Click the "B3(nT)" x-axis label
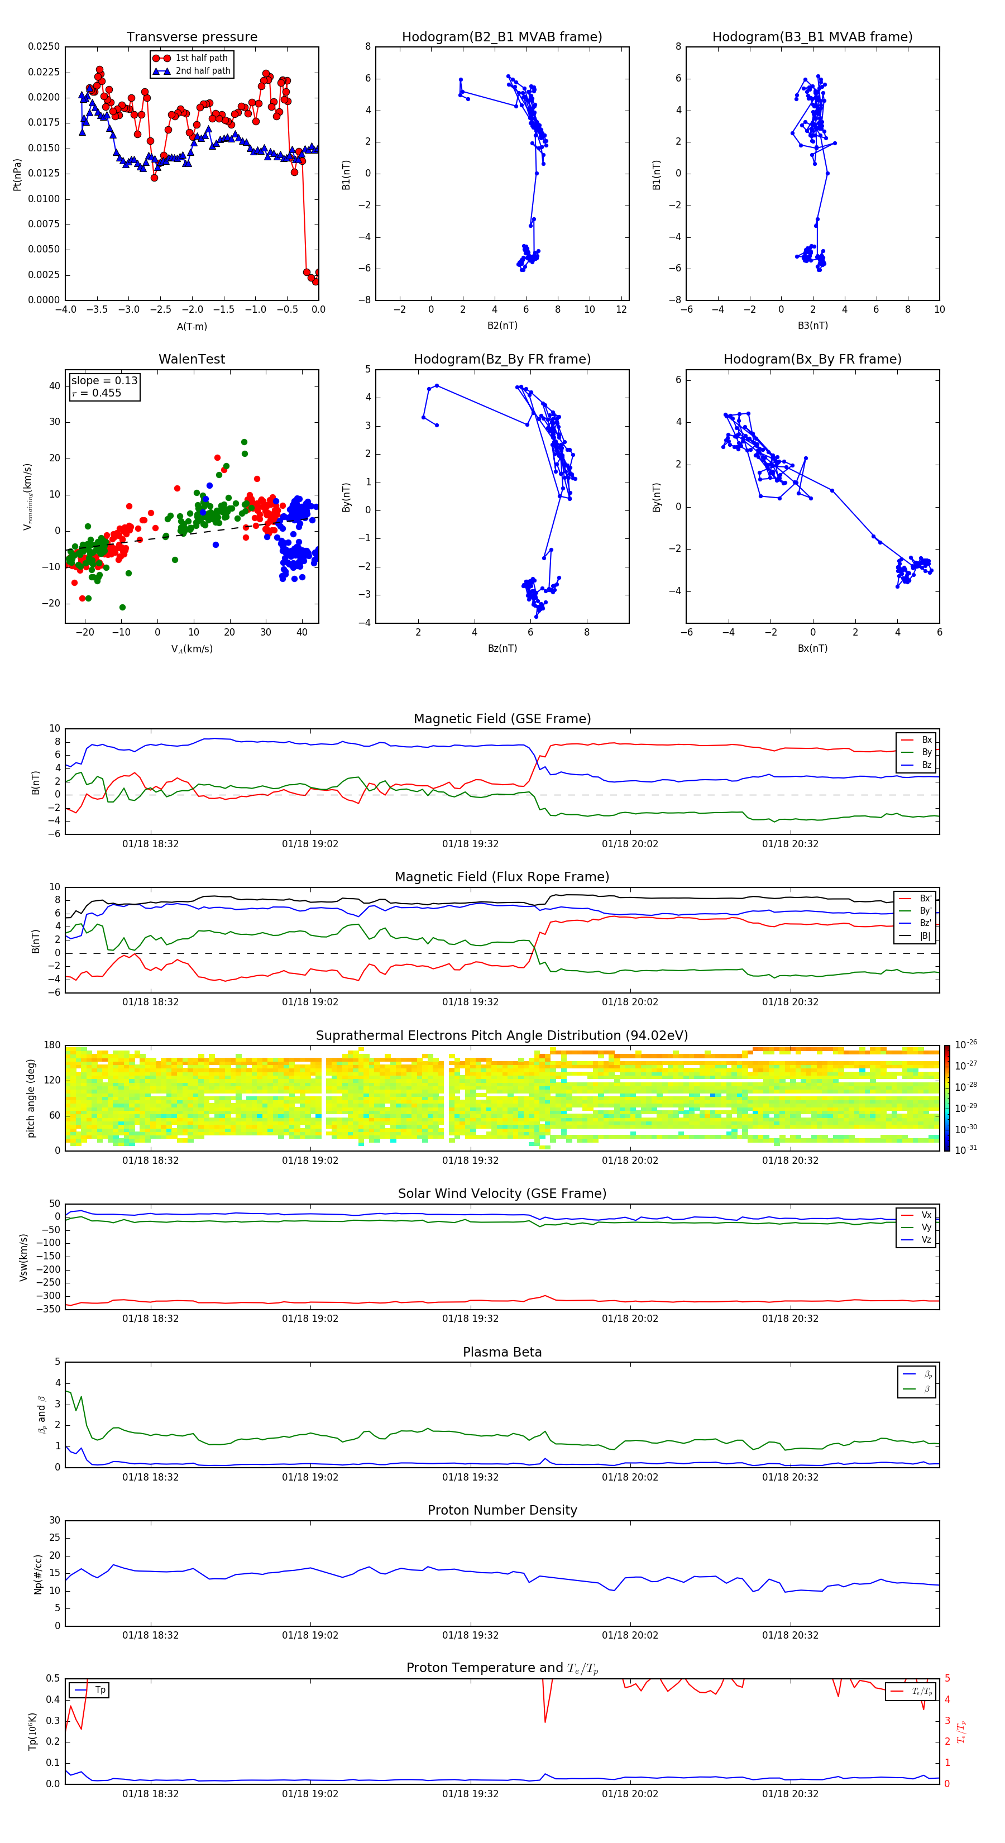This screenshot has width=1005, height=1843. point(812,326)
